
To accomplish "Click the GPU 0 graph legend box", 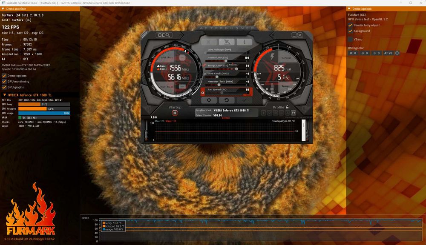I will (113, 226).
